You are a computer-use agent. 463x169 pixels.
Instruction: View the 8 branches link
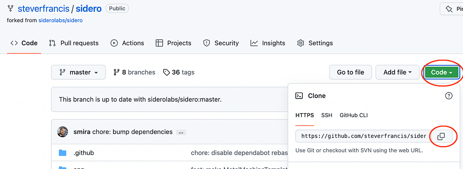coord(134,72)
